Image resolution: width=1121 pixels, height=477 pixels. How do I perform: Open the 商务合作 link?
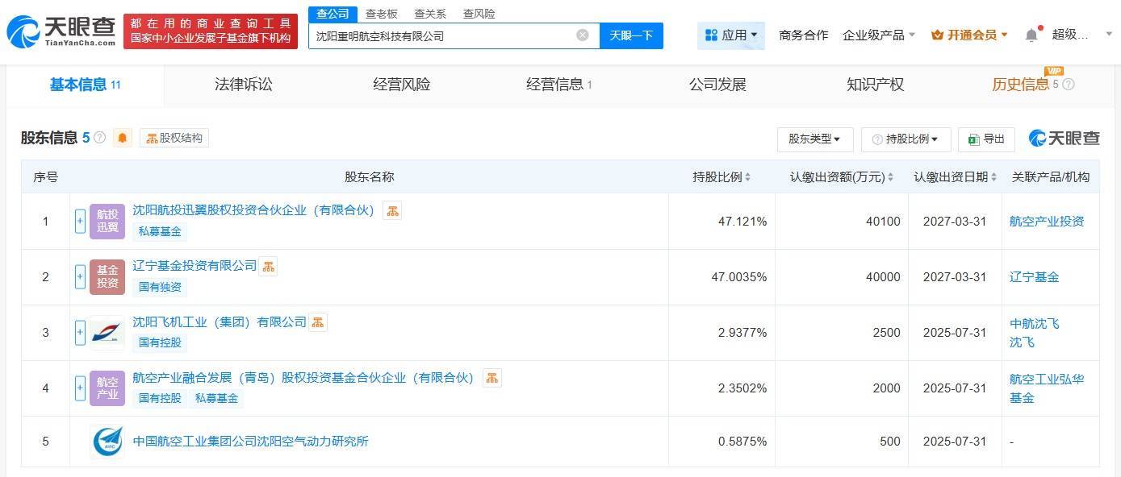click(x=803, y=35)
